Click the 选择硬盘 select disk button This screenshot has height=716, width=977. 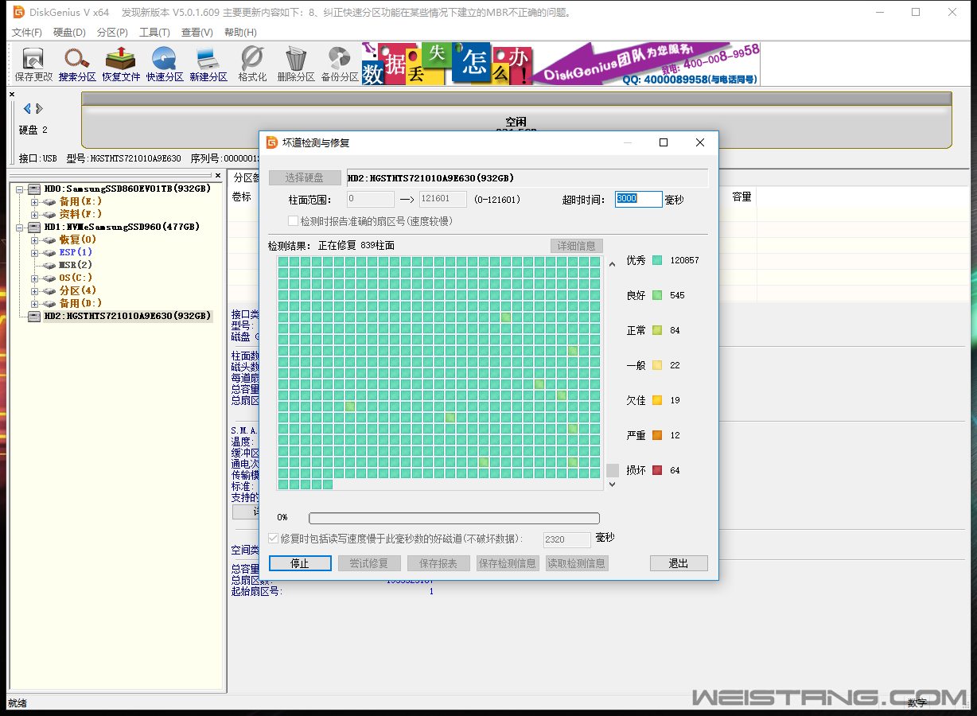click(x=305, y=178)
